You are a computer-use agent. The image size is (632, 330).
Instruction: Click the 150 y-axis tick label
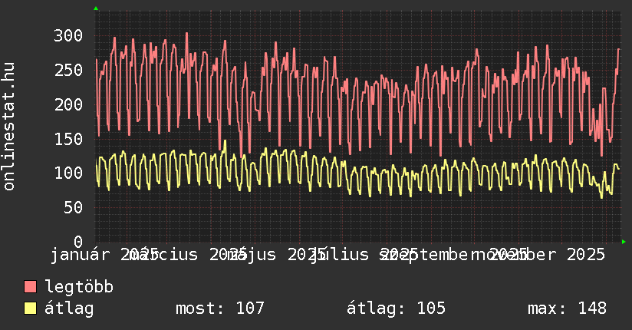pos(68,139)
